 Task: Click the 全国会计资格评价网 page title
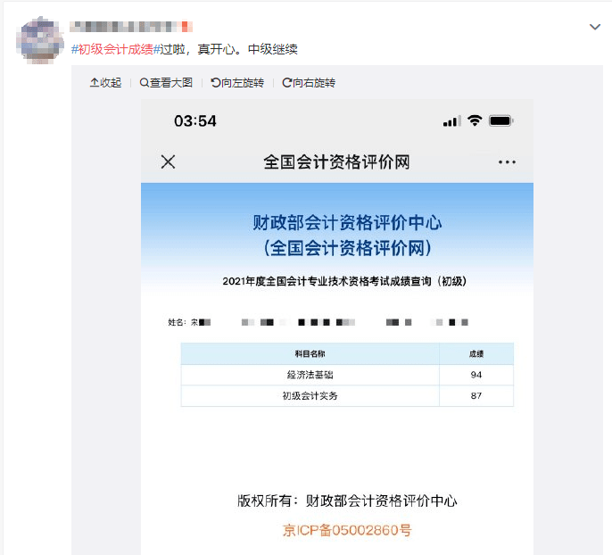(336, 162)
